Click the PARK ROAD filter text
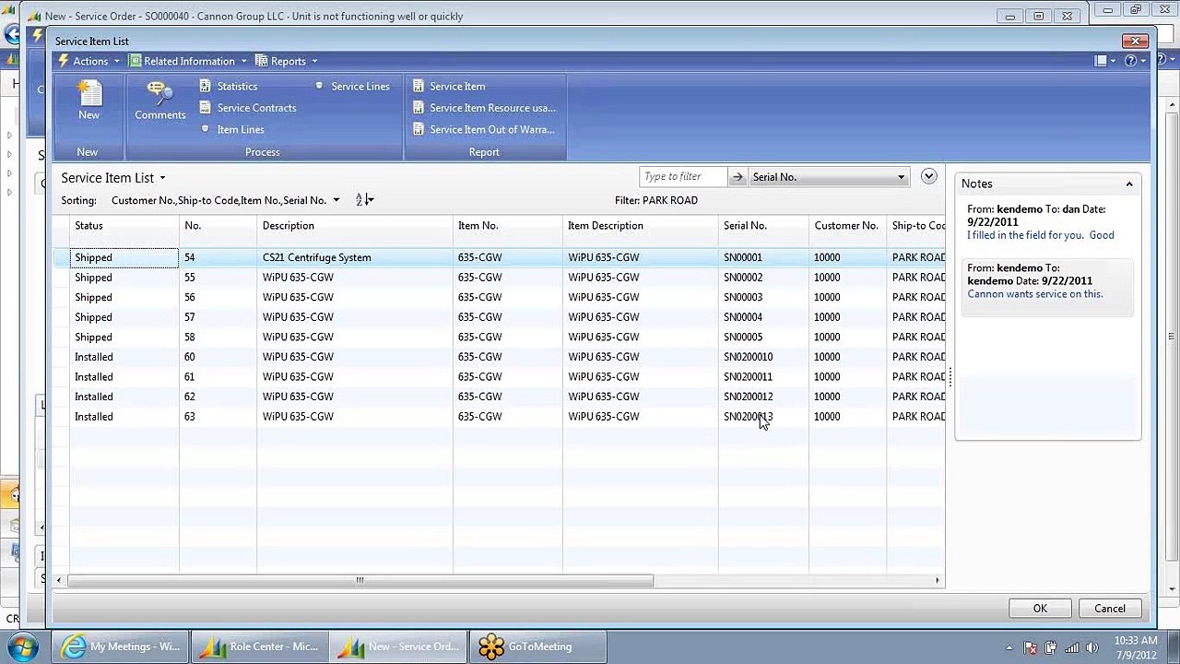 pyautogui.click(x=670, y=200)
